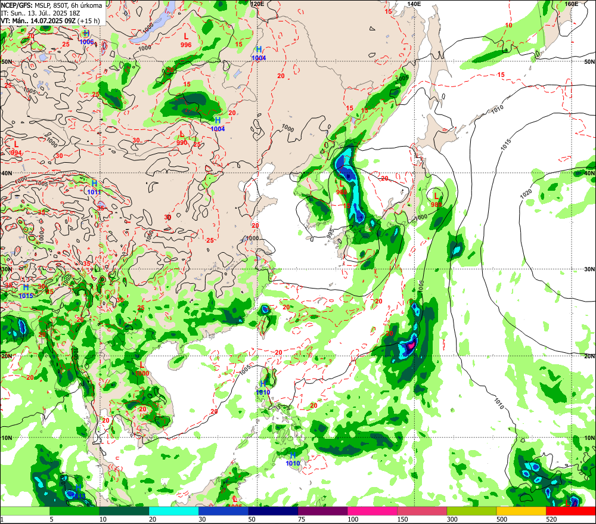
Task: Click the 'NCEP/GFS: MSLP, 850T, 6h úrkoma' title
Action: tap(51, 5)
